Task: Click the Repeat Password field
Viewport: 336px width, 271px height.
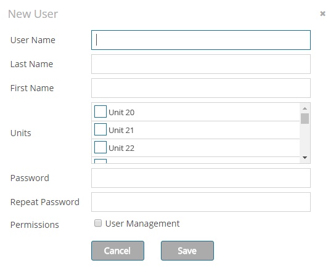Action: (201, 202)
